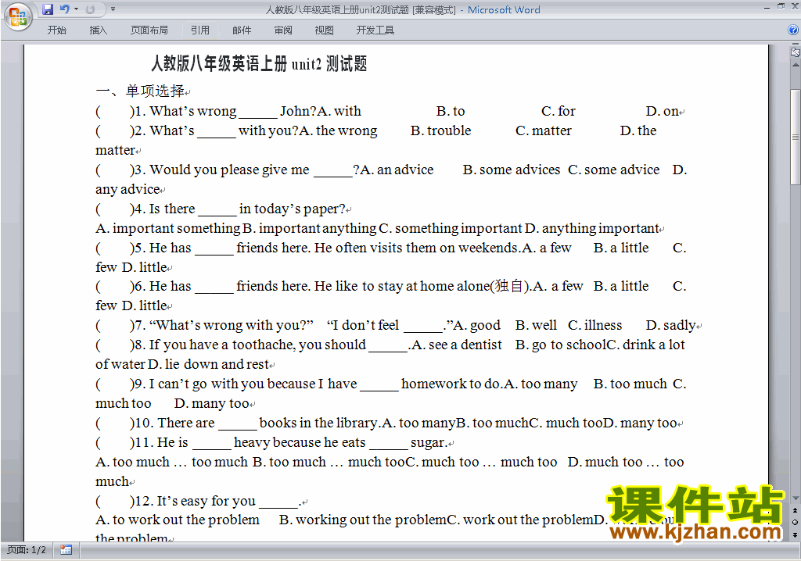Click option 'B. trouble' in question 2
The width and height of the screenshot is (801, 561).
[x=441, y=130]
